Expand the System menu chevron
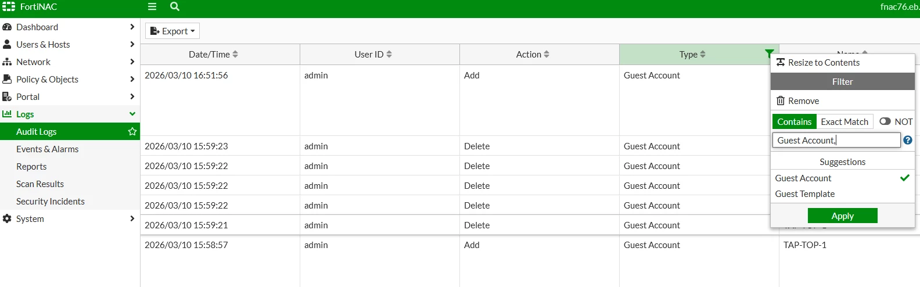Image resolution: width=920 pixels, height=287 pixels. [x=132, y=218]
